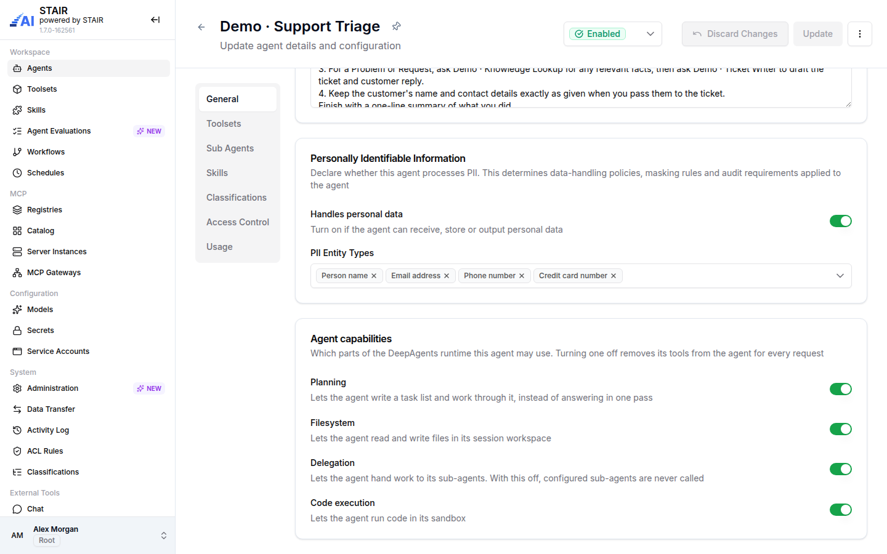The width and height of the screenshot is (887, 554).
Task: Open the sidebar Classifications tree icon
Action: click(17, 472)
